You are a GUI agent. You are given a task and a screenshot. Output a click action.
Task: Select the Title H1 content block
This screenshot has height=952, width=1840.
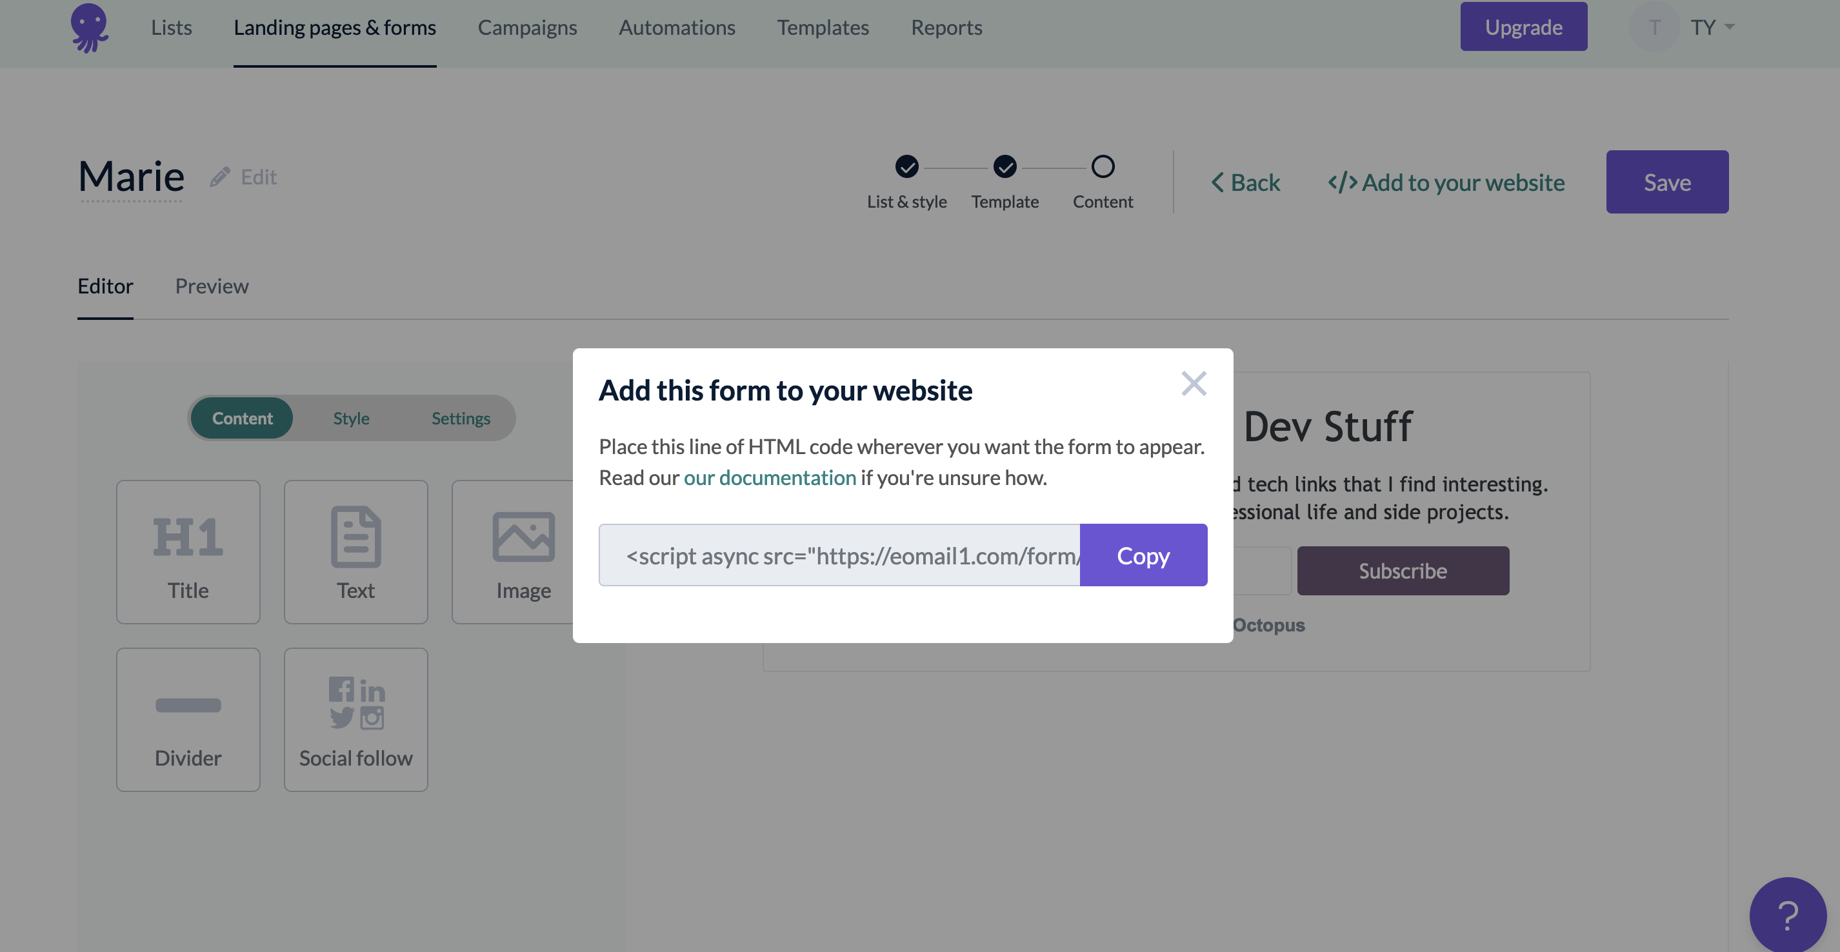click(x=187, y=551)
